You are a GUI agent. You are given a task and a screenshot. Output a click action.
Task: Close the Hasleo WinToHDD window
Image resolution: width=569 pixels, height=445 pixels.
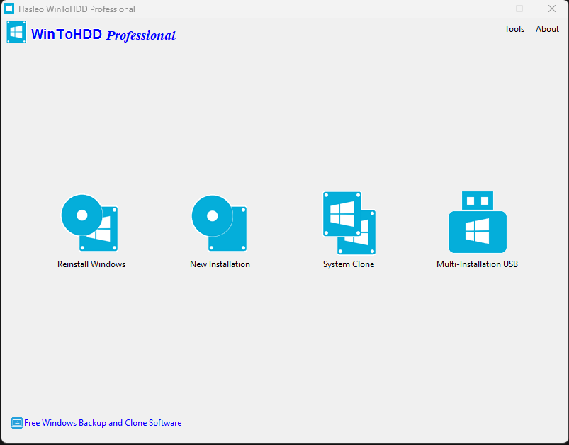552,9
